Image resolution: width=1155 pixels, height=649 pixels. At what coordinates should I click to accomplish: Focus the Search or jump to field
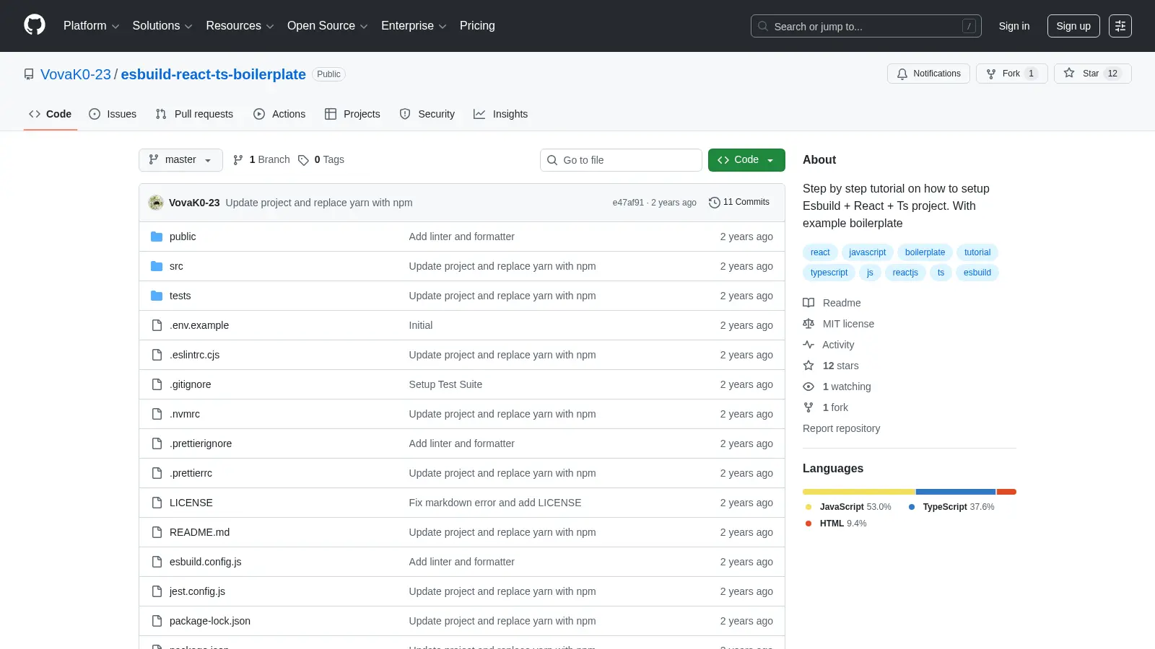point(866,26)
